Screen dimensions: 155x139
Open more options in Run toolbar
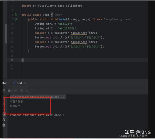click(x=32, y=91)
